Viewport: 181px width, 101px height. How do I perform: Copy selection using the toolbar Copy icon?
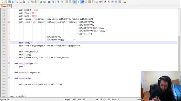click(x=32, y=2)
